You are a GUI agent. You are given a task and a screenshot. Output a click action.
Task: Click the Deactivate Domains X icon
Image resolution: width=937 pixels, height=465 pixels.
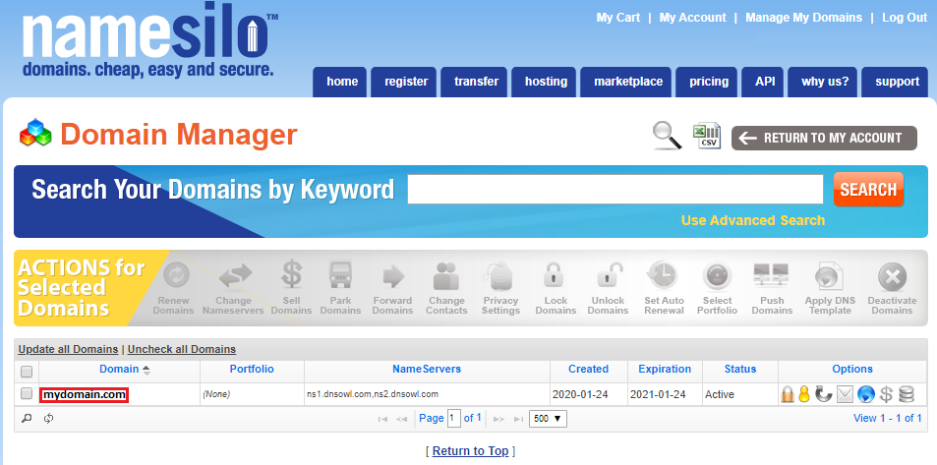(x=892, y=277)
